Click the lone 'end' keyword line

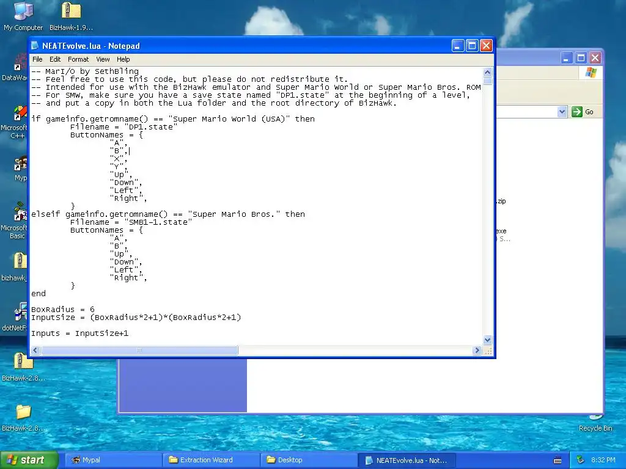click(x=39, y=294)
